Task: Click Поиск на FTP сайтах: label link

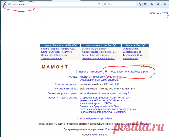Action: tap(65, 89)
